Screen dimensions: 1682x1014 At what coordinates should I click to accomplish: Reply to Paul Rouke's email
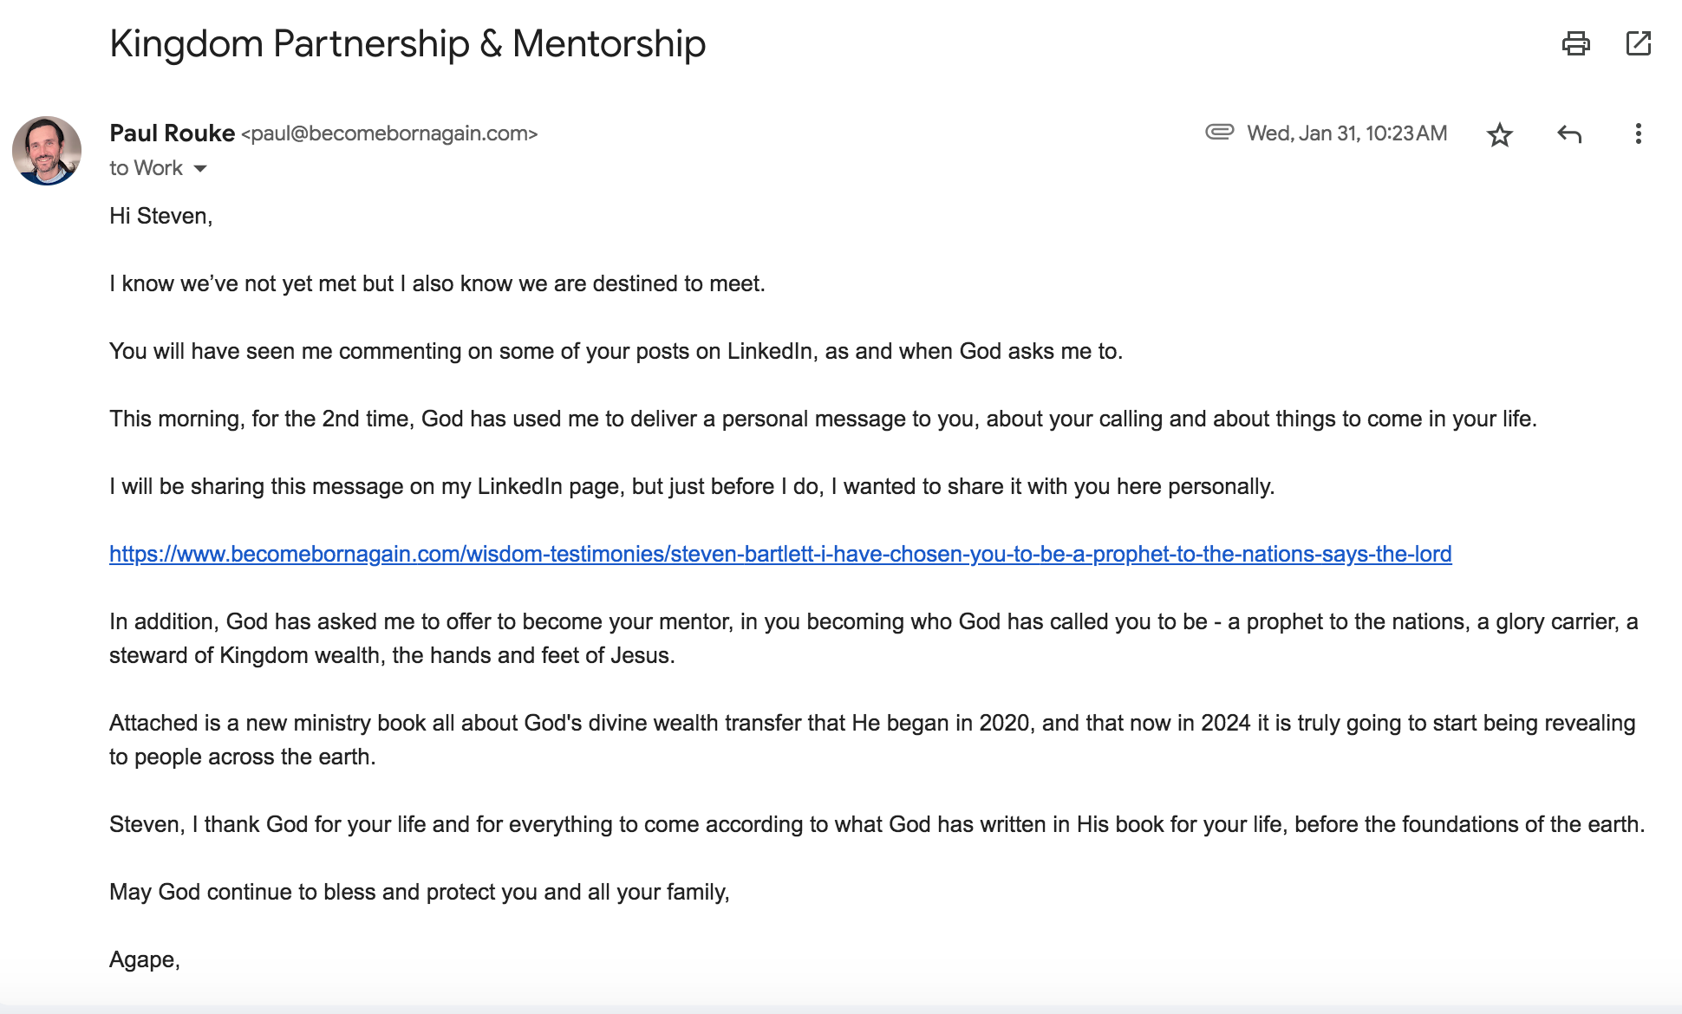tap(1569, 134)
